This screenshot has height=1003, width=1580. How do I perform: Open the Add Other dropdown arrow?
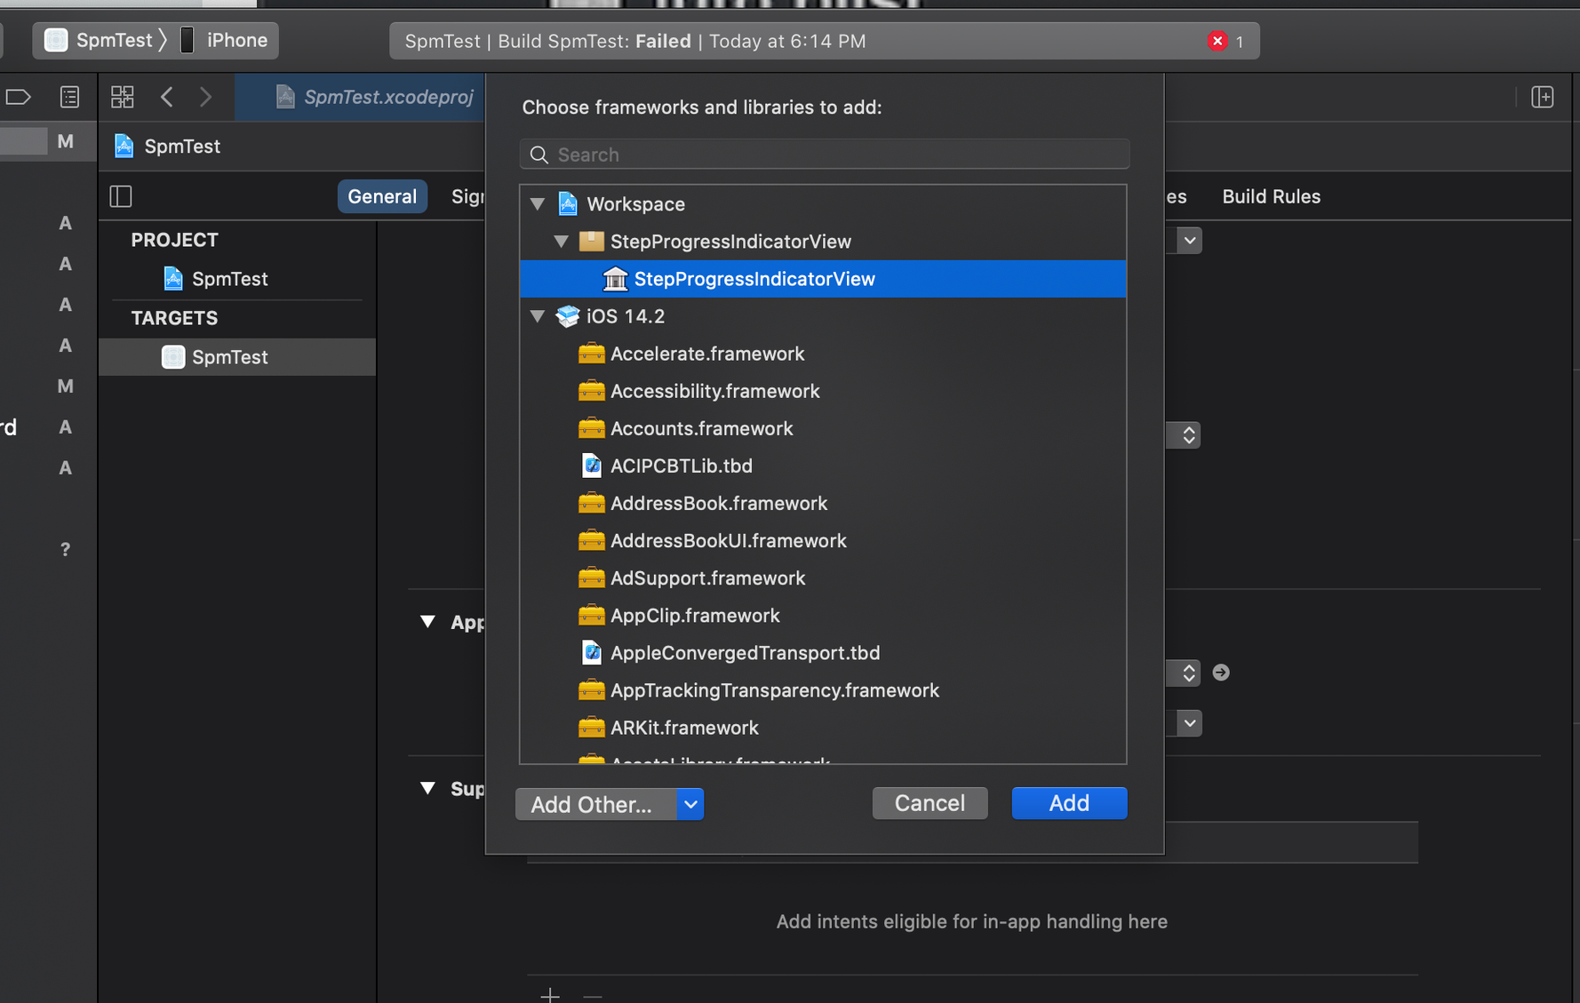click(690, 804)
